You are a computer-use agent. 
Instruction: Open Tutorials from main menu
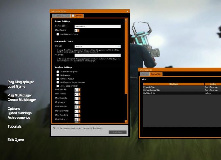14,126
